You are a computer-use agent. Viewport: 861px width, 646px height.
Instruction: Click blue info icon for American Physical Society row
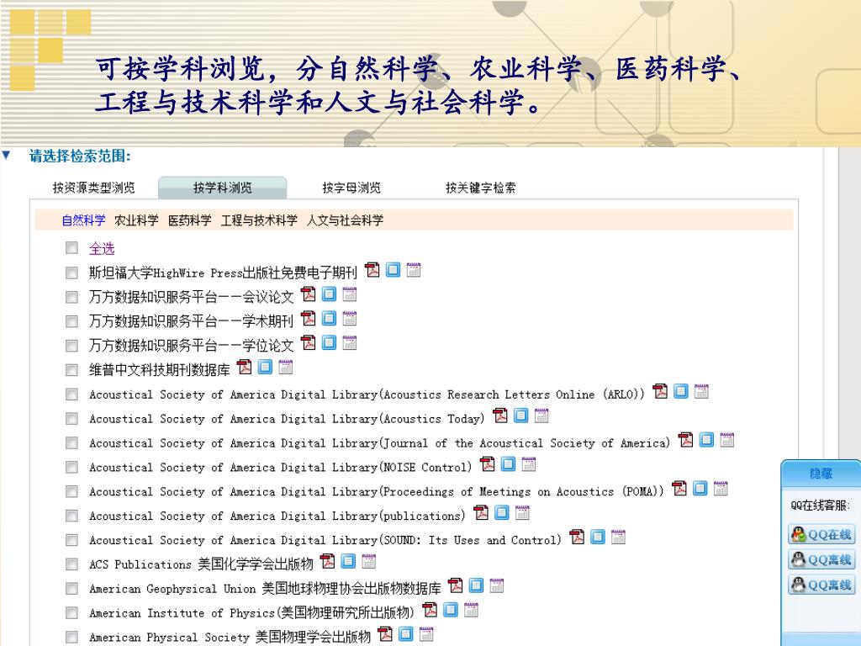coord(406,634)
